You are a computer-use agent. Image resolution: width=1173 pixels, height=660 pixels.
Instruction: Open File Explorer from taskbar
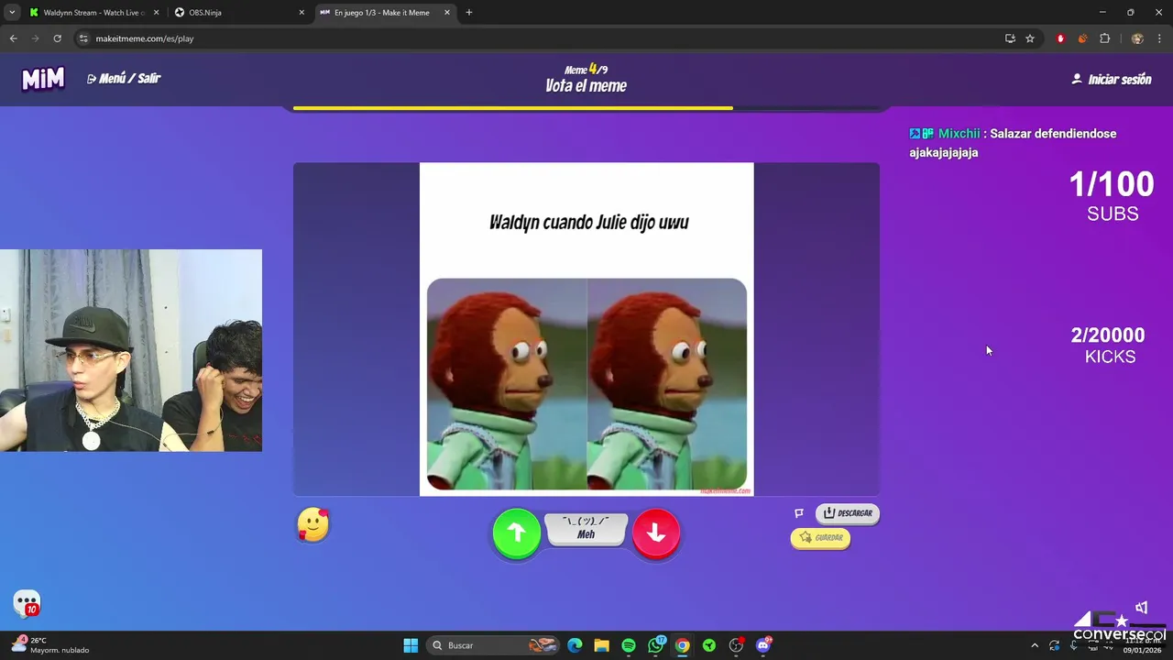coord(601,645)
